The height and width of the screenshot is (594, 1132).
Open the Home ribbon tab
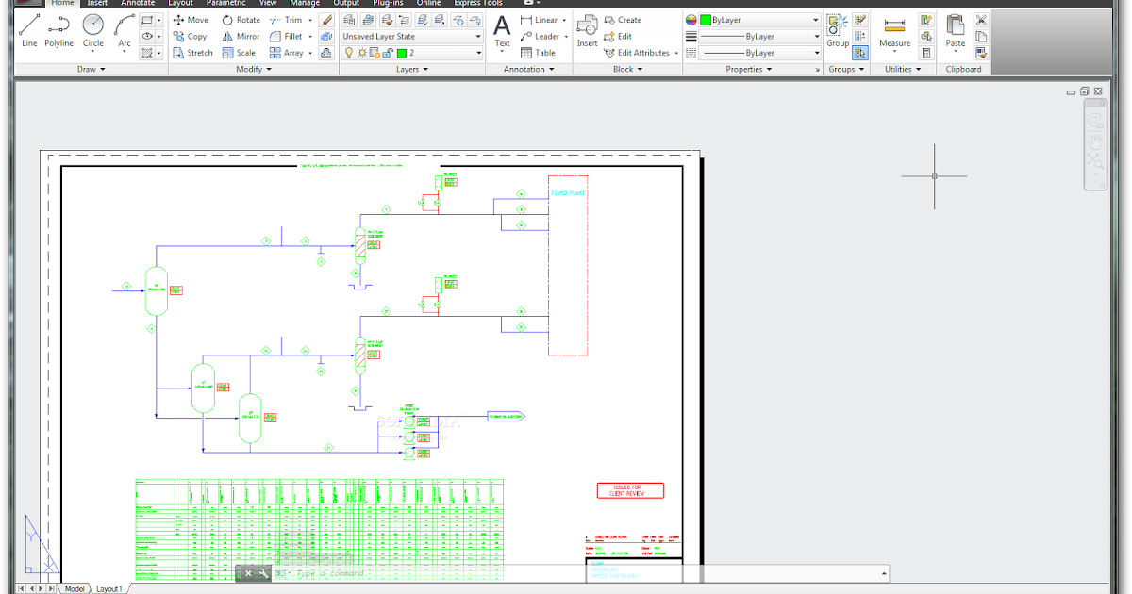[x=62, y=4]
